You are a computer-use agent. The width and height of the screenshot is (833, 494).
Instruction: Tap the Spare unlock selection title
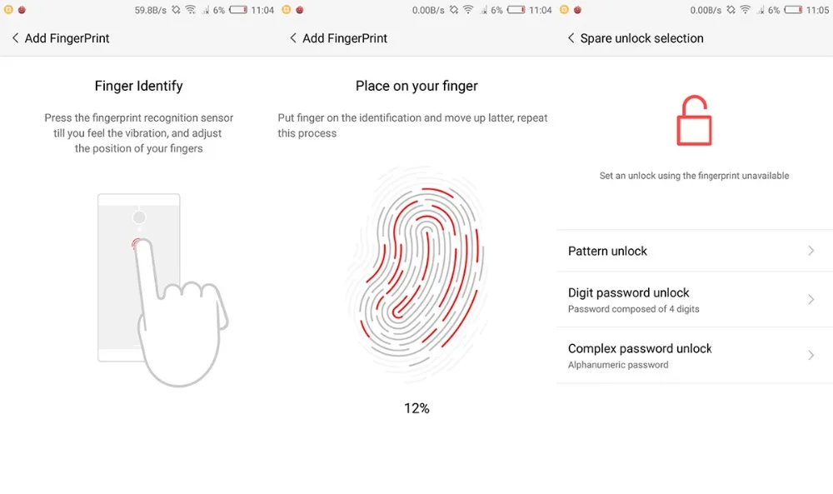pyautogui.click(x=641, y=38)
